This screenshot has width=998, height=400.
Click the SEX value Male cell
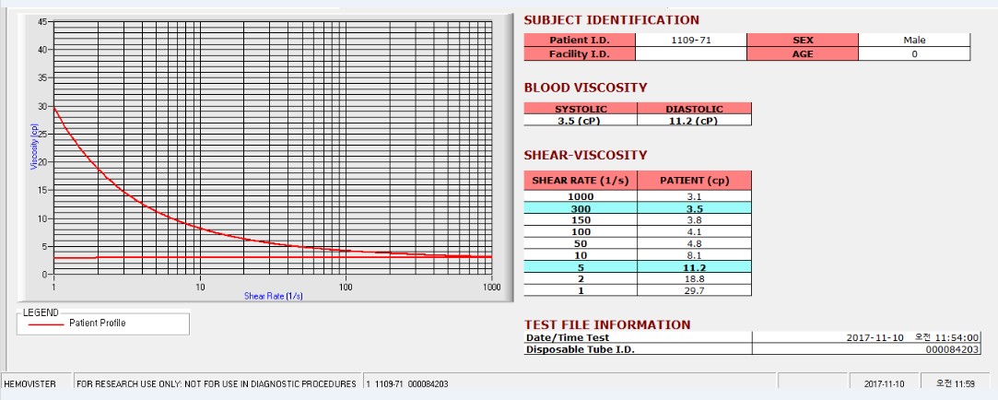click(914, 41)
